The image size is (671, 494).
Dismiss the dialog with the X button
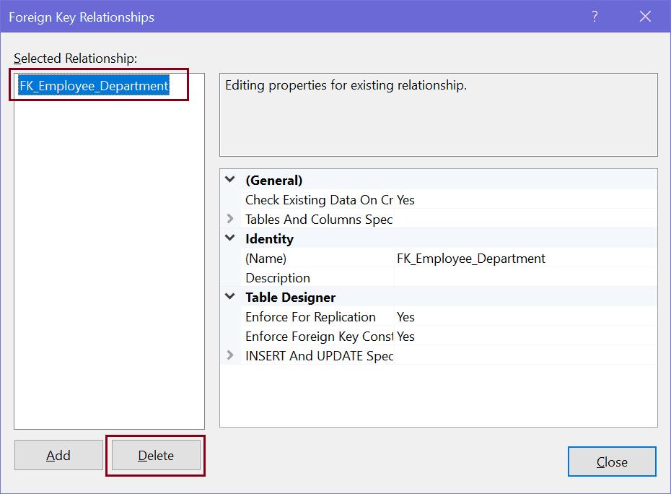[x=645, y=16]
